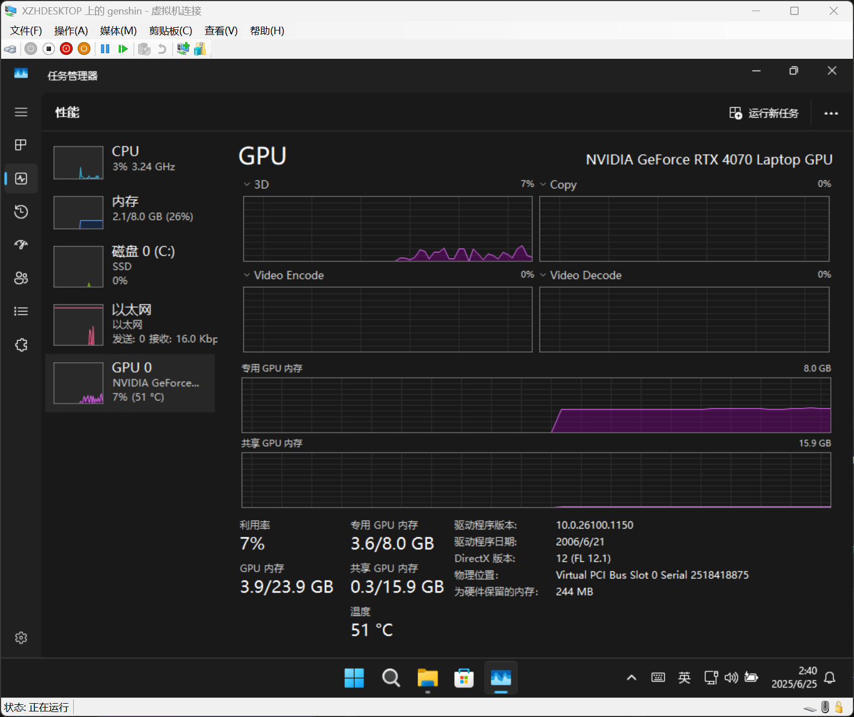
Task: Open the 文件(F) menu
Action: pos(26,31)
